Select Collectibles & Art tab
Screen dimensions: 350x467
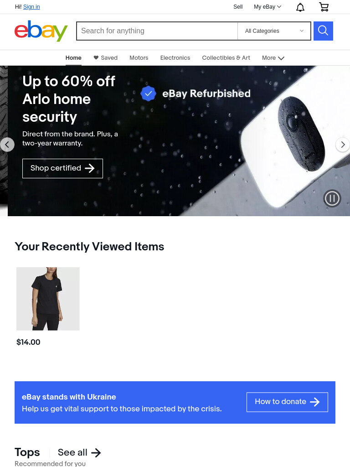[x=226, y=58]
